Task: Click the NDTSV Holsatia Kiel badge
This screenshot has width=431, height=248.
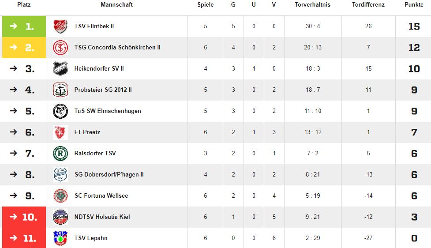Action: [60, 217]
